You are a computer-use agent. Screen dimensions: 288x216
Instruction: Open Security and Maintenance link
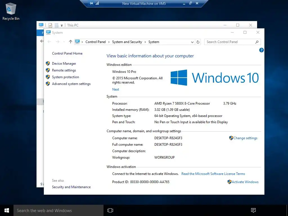(71, 187)
